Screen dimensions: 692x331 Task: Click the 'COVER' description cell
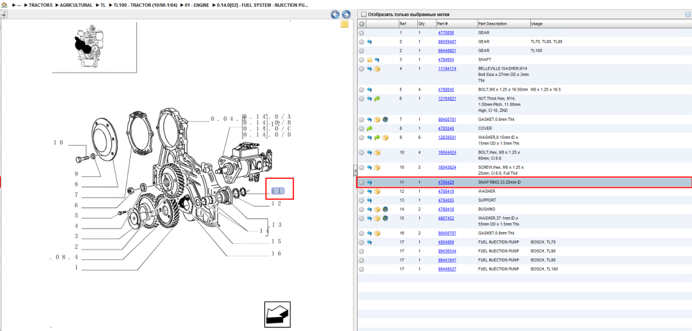point(484,129)
